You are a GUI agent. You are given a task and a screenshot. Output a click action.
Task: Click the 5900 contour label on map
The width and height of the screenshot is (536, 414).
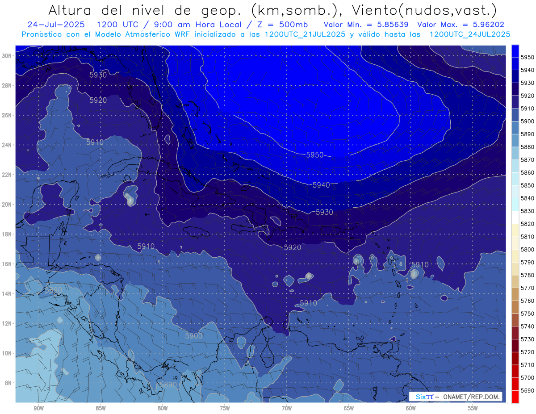pyautogui.click(x=194, y=336)
